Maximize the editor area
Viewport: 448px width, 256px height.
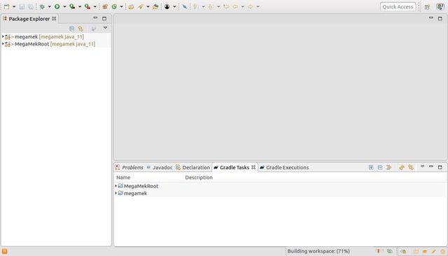coord(440,19)
